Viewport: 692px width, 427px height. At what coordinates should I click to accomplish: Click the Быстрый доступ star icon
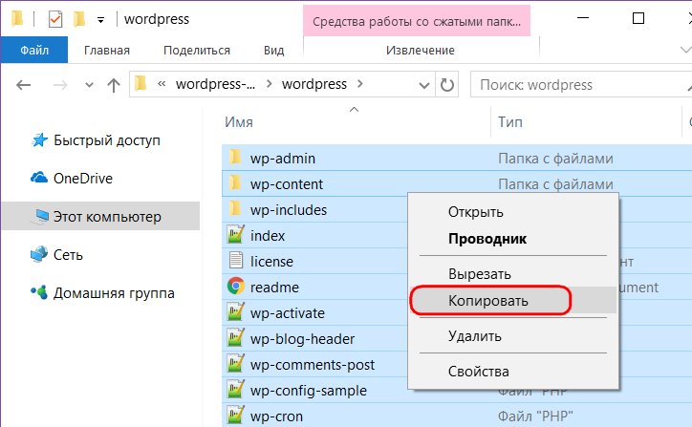tap(39, 139)
